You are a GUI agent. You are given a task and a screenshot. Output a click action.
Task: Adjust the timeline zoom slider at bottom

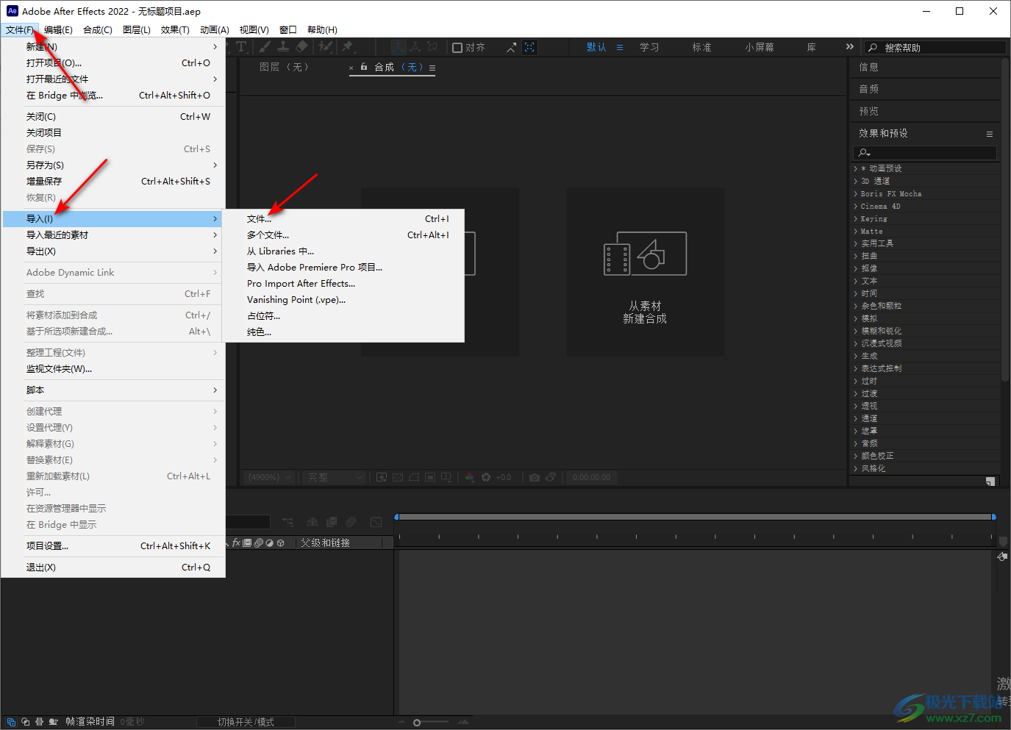coord(417,723)
